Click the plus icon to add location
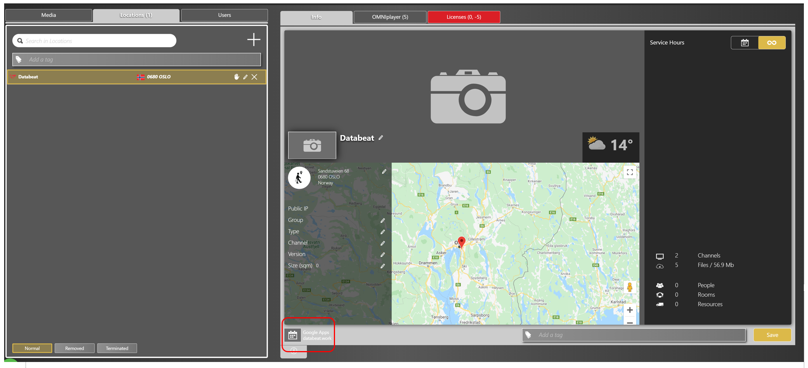Image resolution: width=808 pixels, height=368 pixels. (x=254, y=39)
